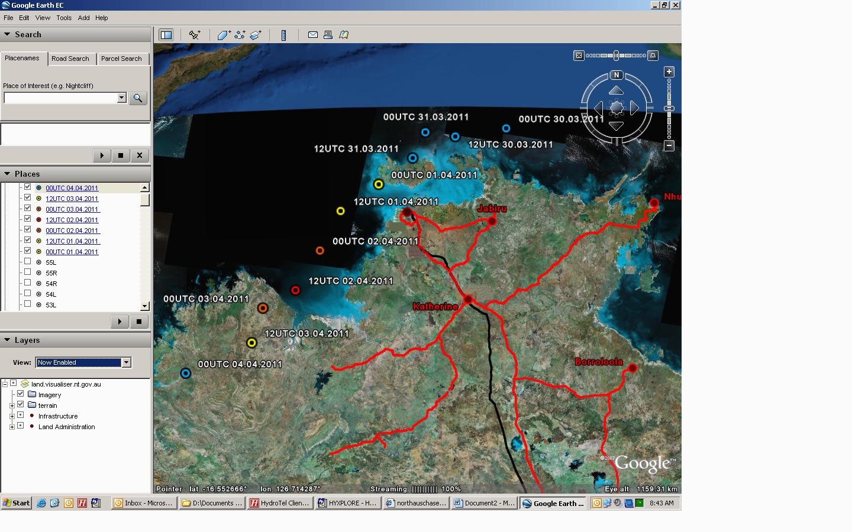852x532 pixels.
Task: Open the 00UTC 02.04.2011 placemark link
Action: 72,231
